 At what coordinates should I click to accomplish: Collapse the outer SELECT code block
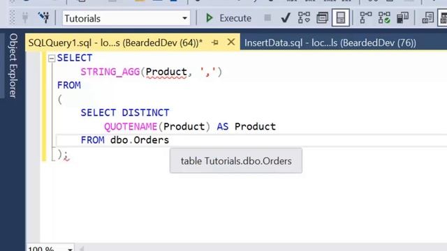(x=52, y=59)
